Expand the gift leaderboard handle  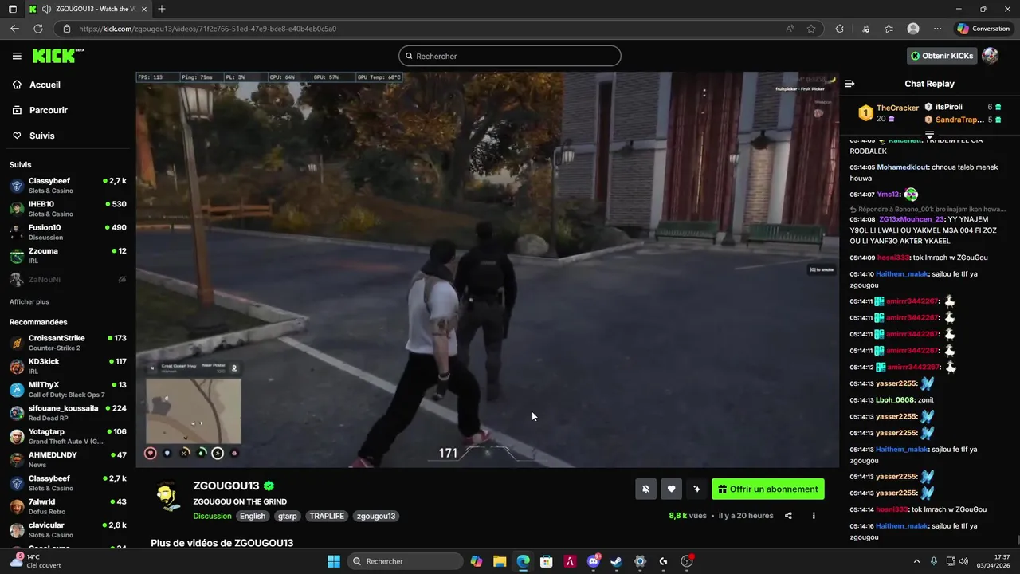tap(929, 134)
